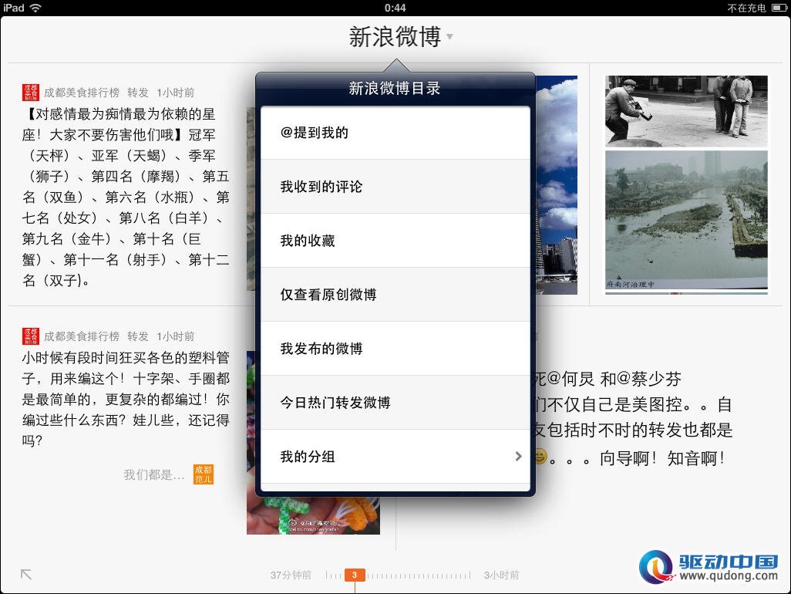
Task: Open 我发布的微博 entry
Action: point(395,349)
